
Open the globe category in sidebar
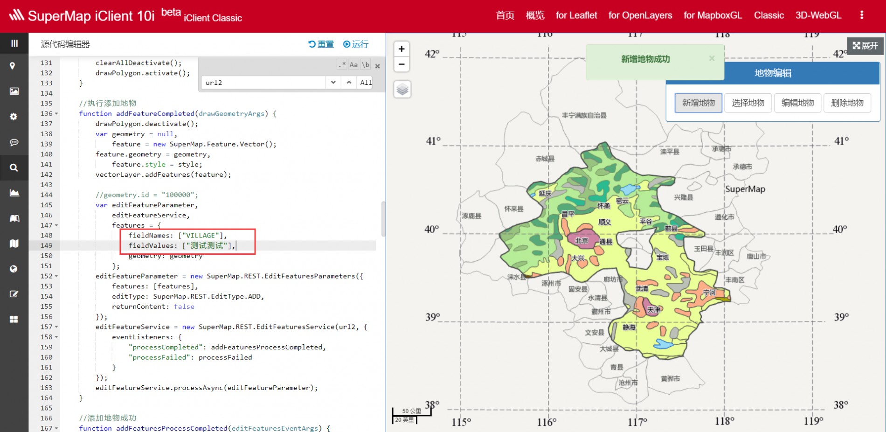tap(14, 269)
